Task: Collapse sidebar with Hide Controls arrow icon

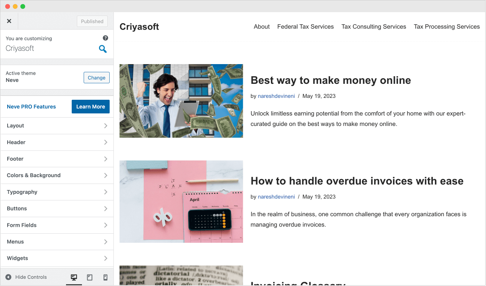Action: coord(8,277)
